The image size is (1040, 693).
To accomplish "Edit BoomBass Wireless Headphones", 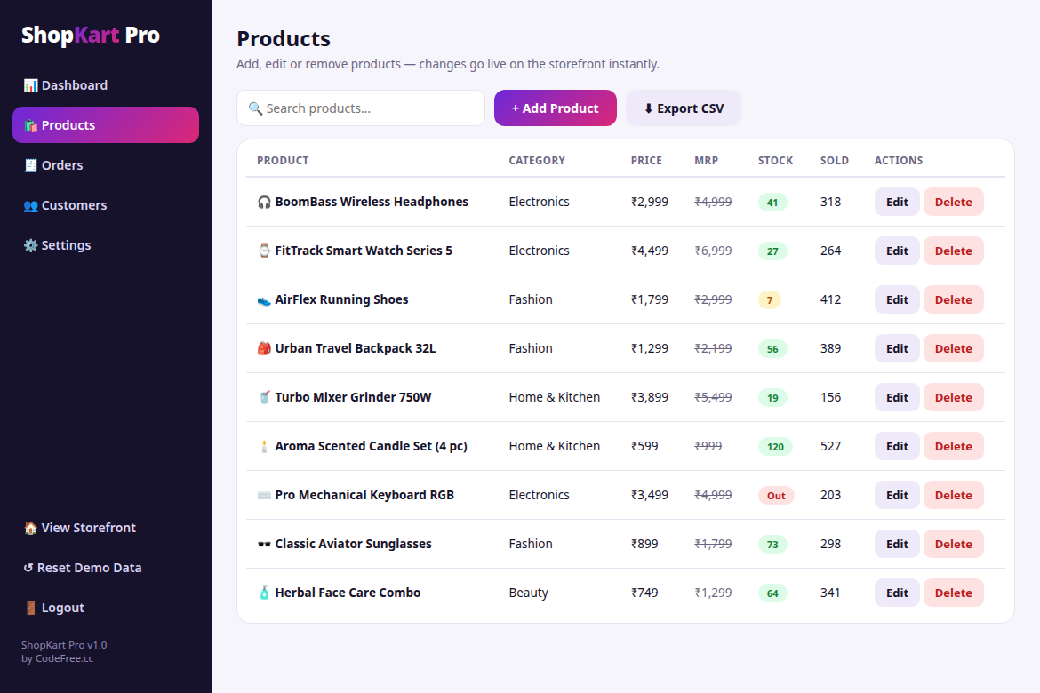I will [897, 203].
